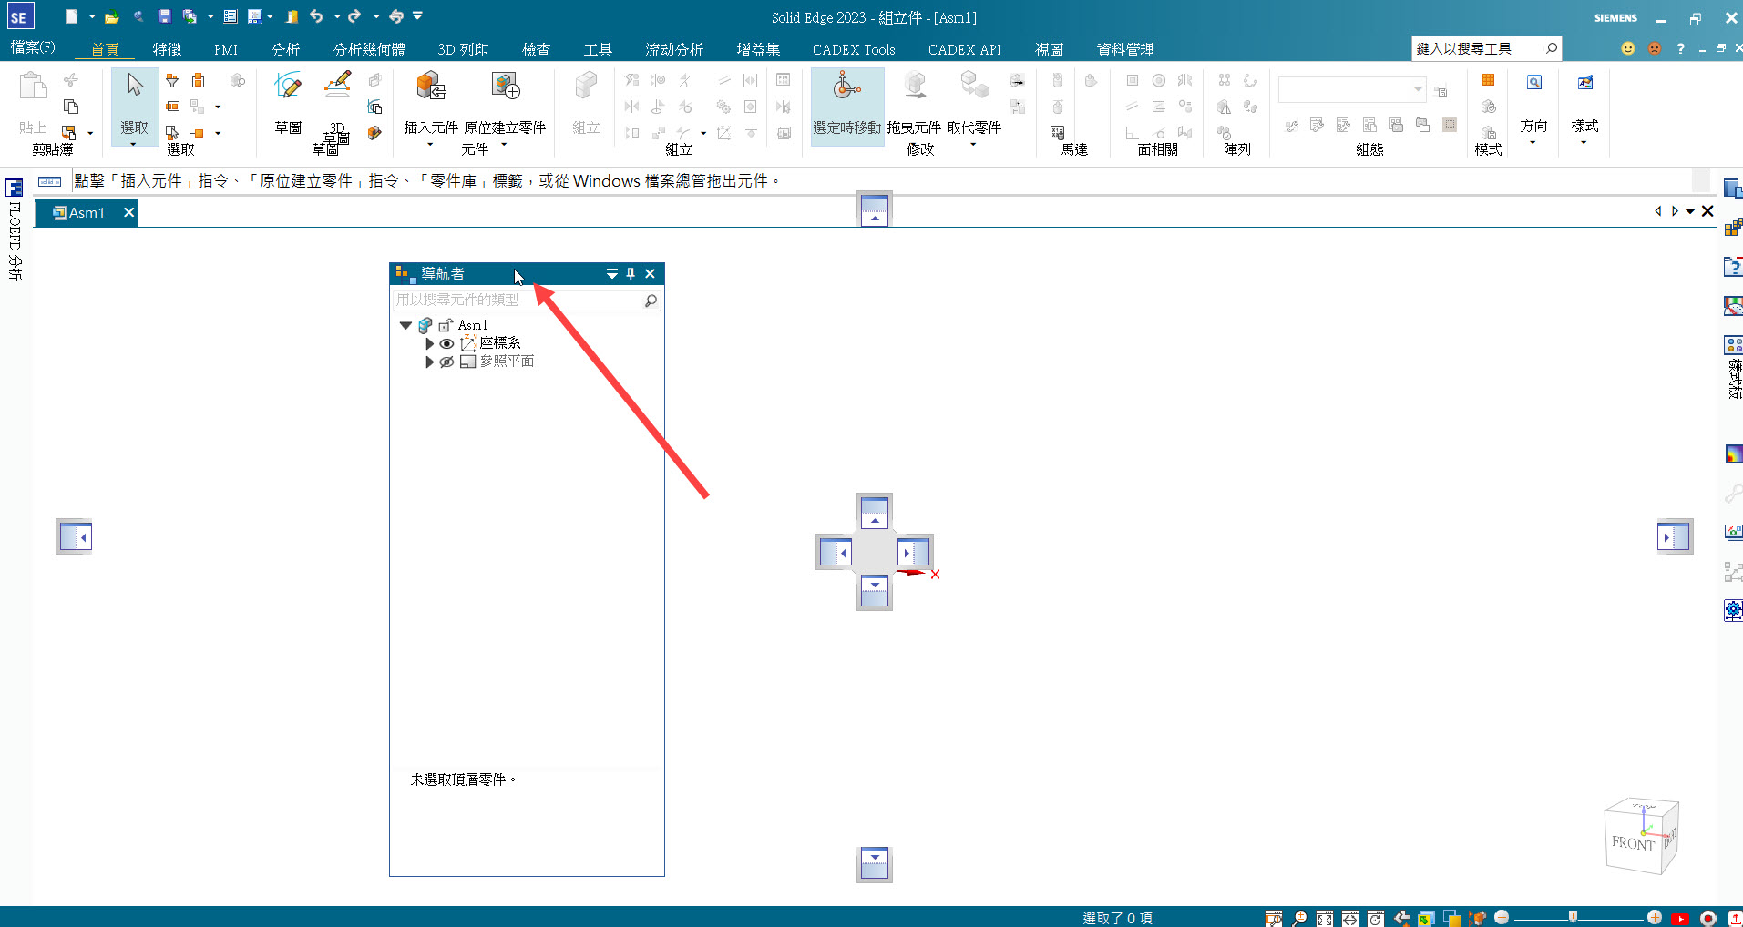Click the happy smiley feedback icon
Screen dimensions: 1743x927
pos(1628,48)
